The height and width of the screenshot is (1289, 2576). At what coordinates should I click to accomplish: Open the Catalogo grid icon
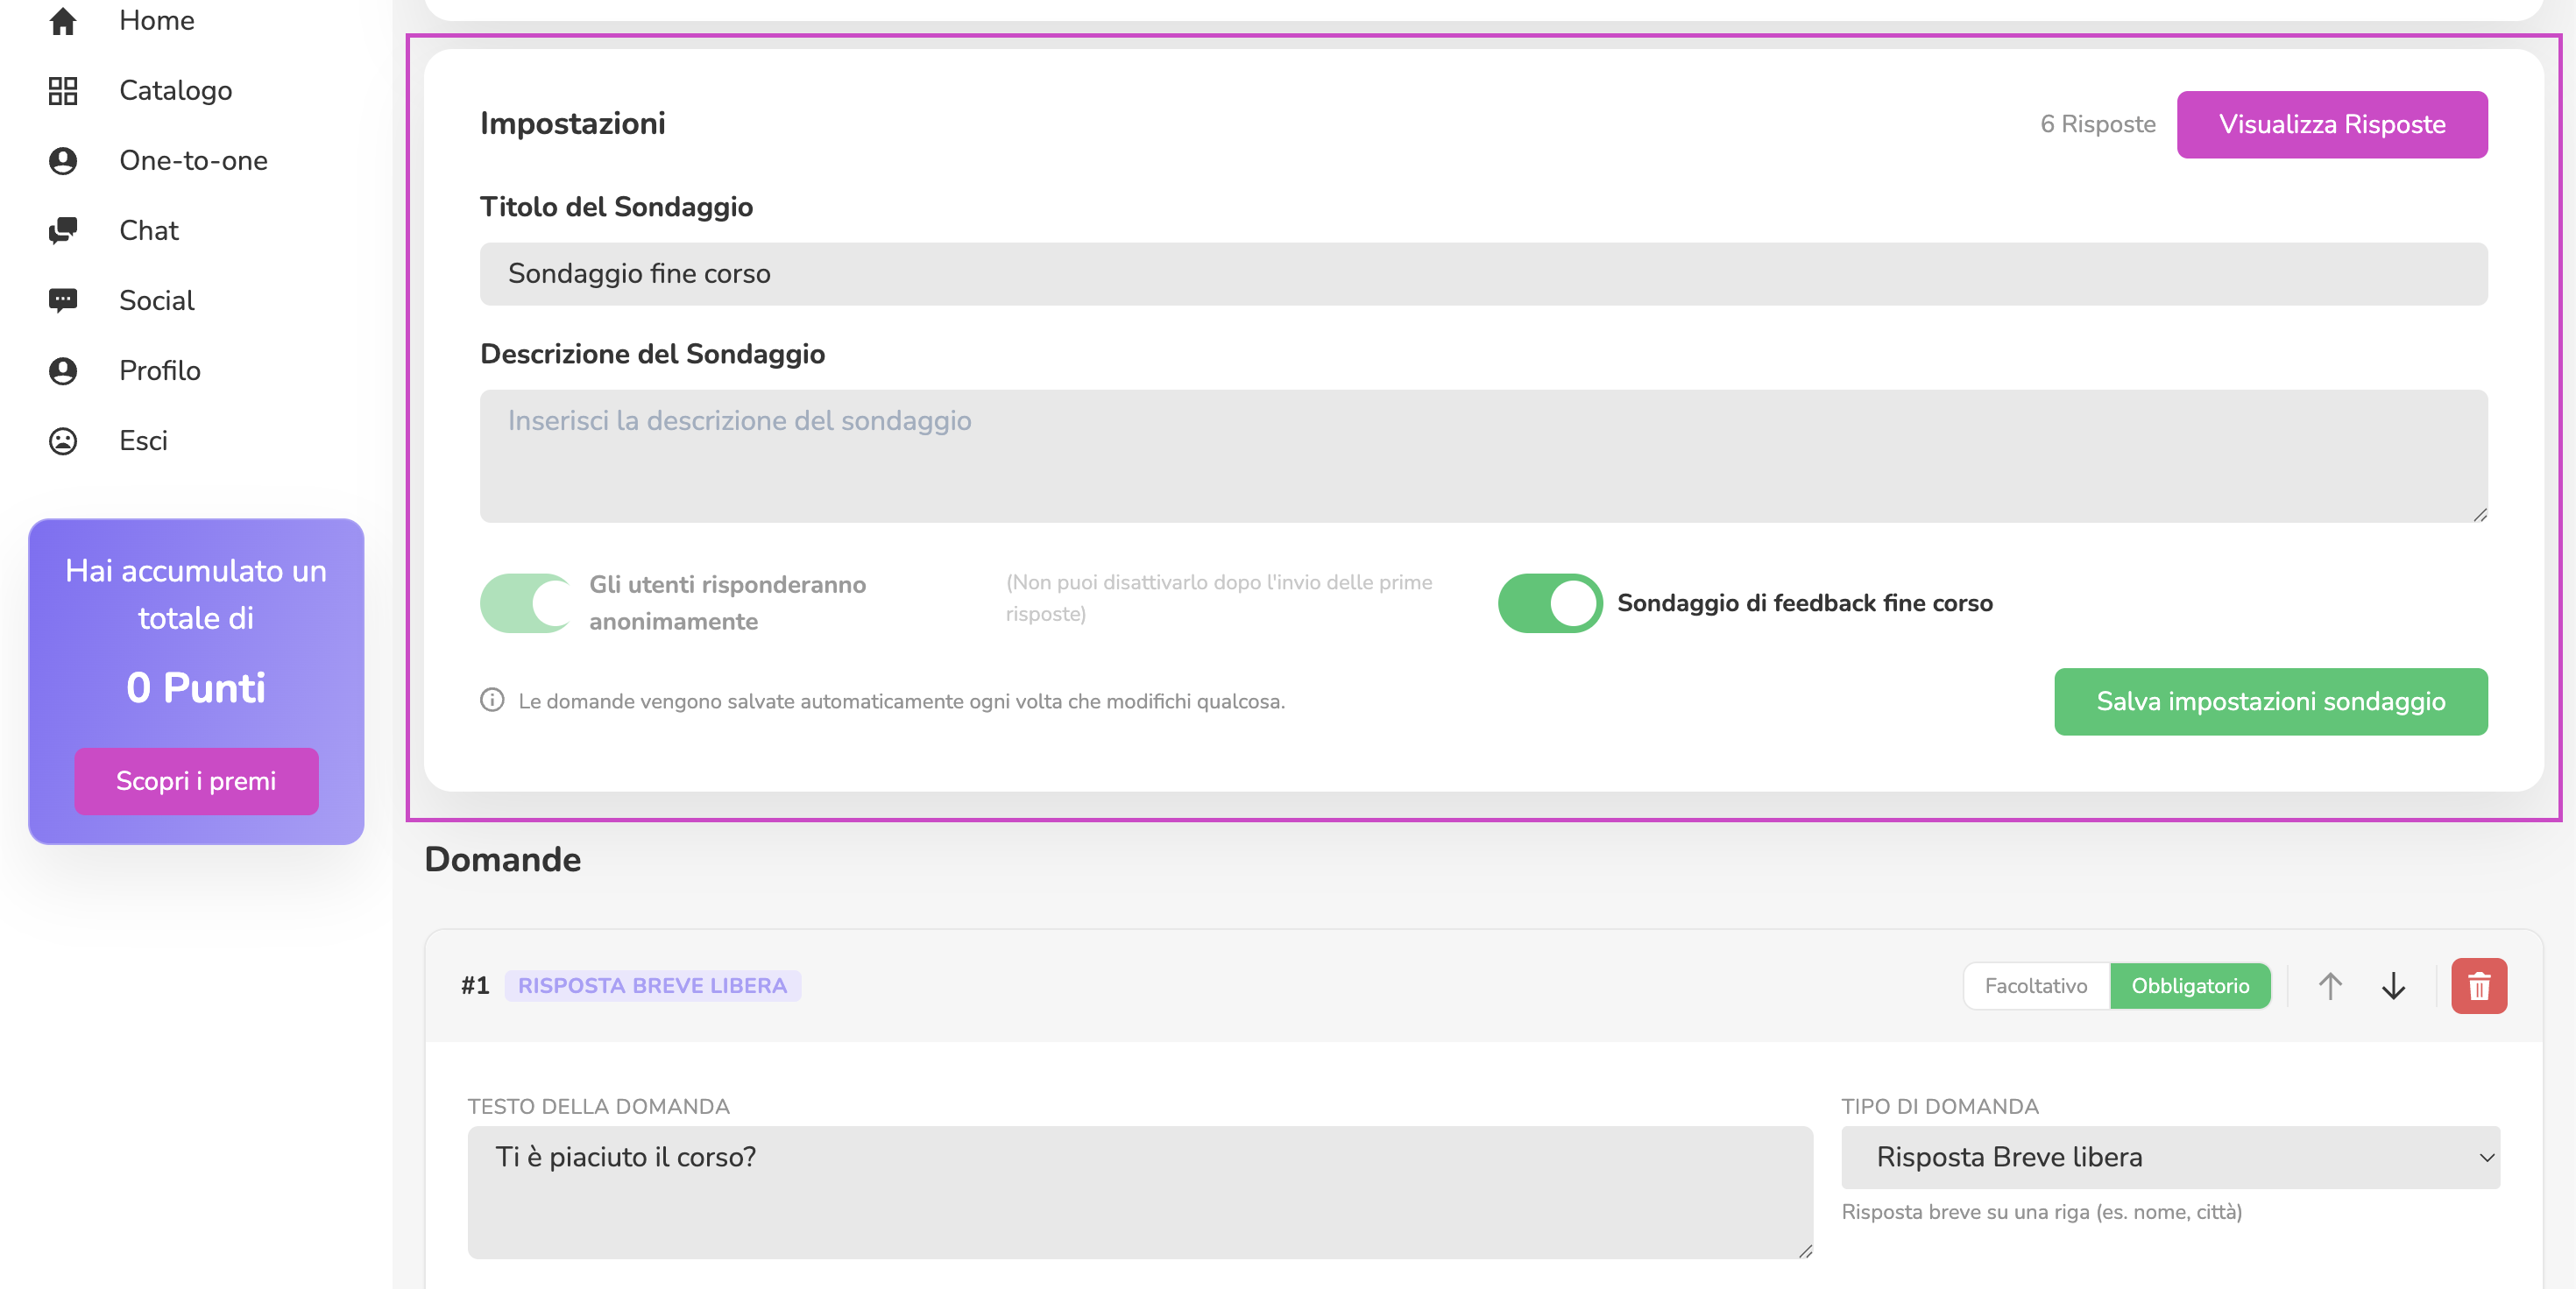click(x=63, y=91)
